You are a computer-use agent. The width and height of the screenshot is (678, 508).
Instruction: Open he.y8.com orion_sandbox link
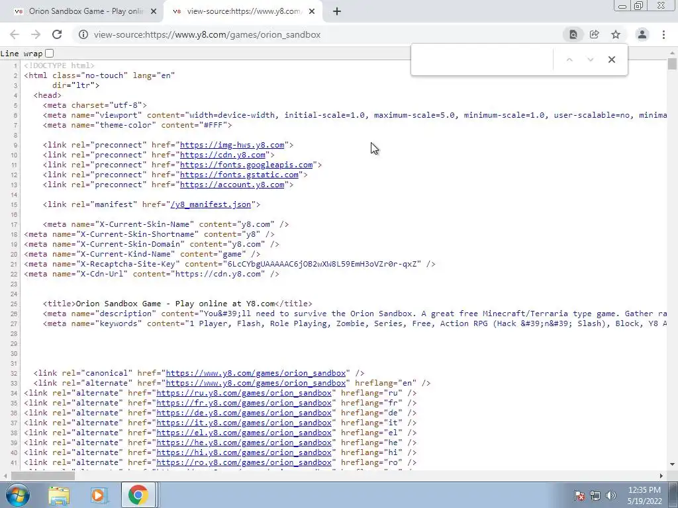pos(244,443)
